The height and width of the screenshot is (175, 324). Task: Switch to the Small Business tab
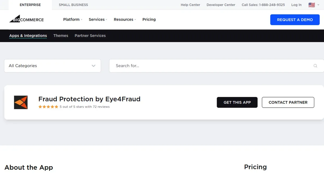73,5
